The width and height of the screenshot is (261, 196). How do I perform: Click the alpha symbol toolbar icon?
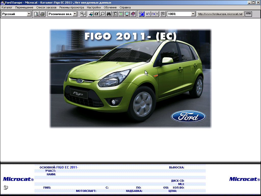tap(97, 14)
